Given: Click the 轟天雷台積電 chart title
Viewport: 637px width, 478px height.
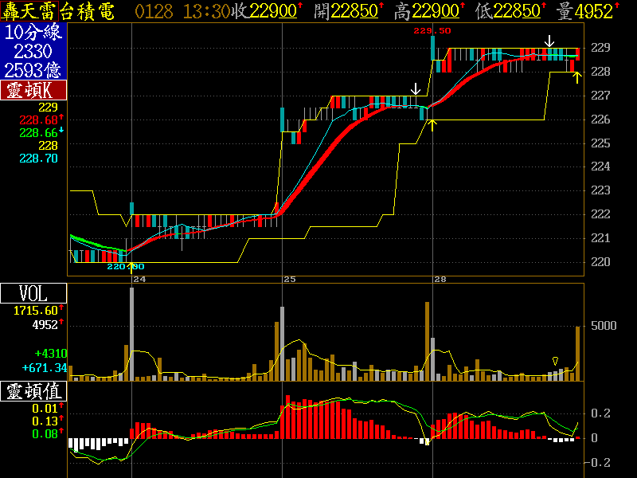Looking at the screenshot, I should tap(57, 11).
